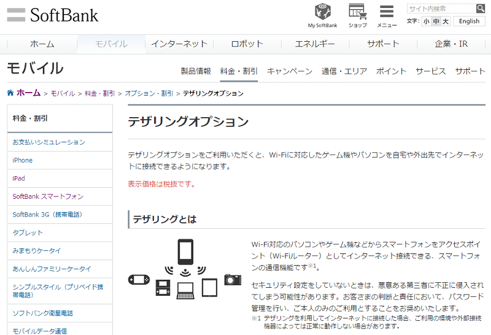491x335 pixels.
Task: Click the テザリングとは section heading
Action: coord(164,219)
